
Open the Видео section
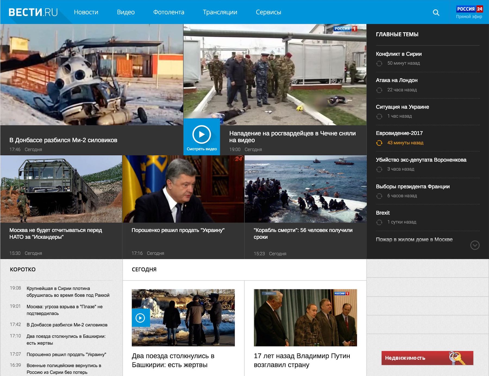[126, 12]
